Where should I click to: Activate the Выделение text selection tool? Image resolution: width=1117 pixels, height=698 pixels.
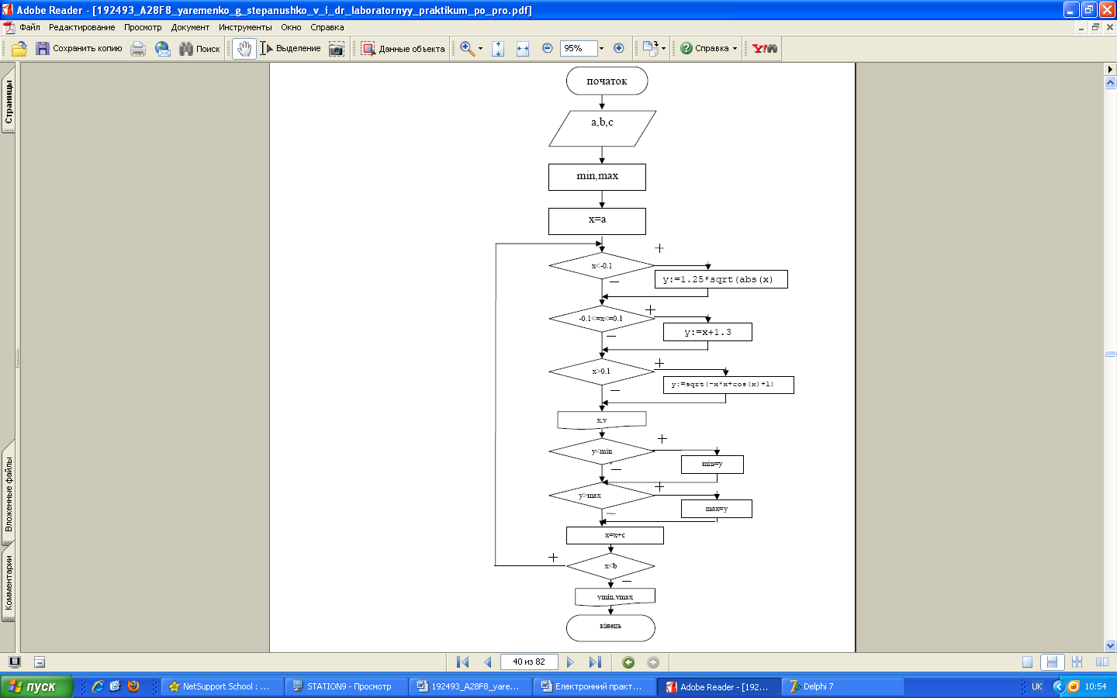coord(290,48)
